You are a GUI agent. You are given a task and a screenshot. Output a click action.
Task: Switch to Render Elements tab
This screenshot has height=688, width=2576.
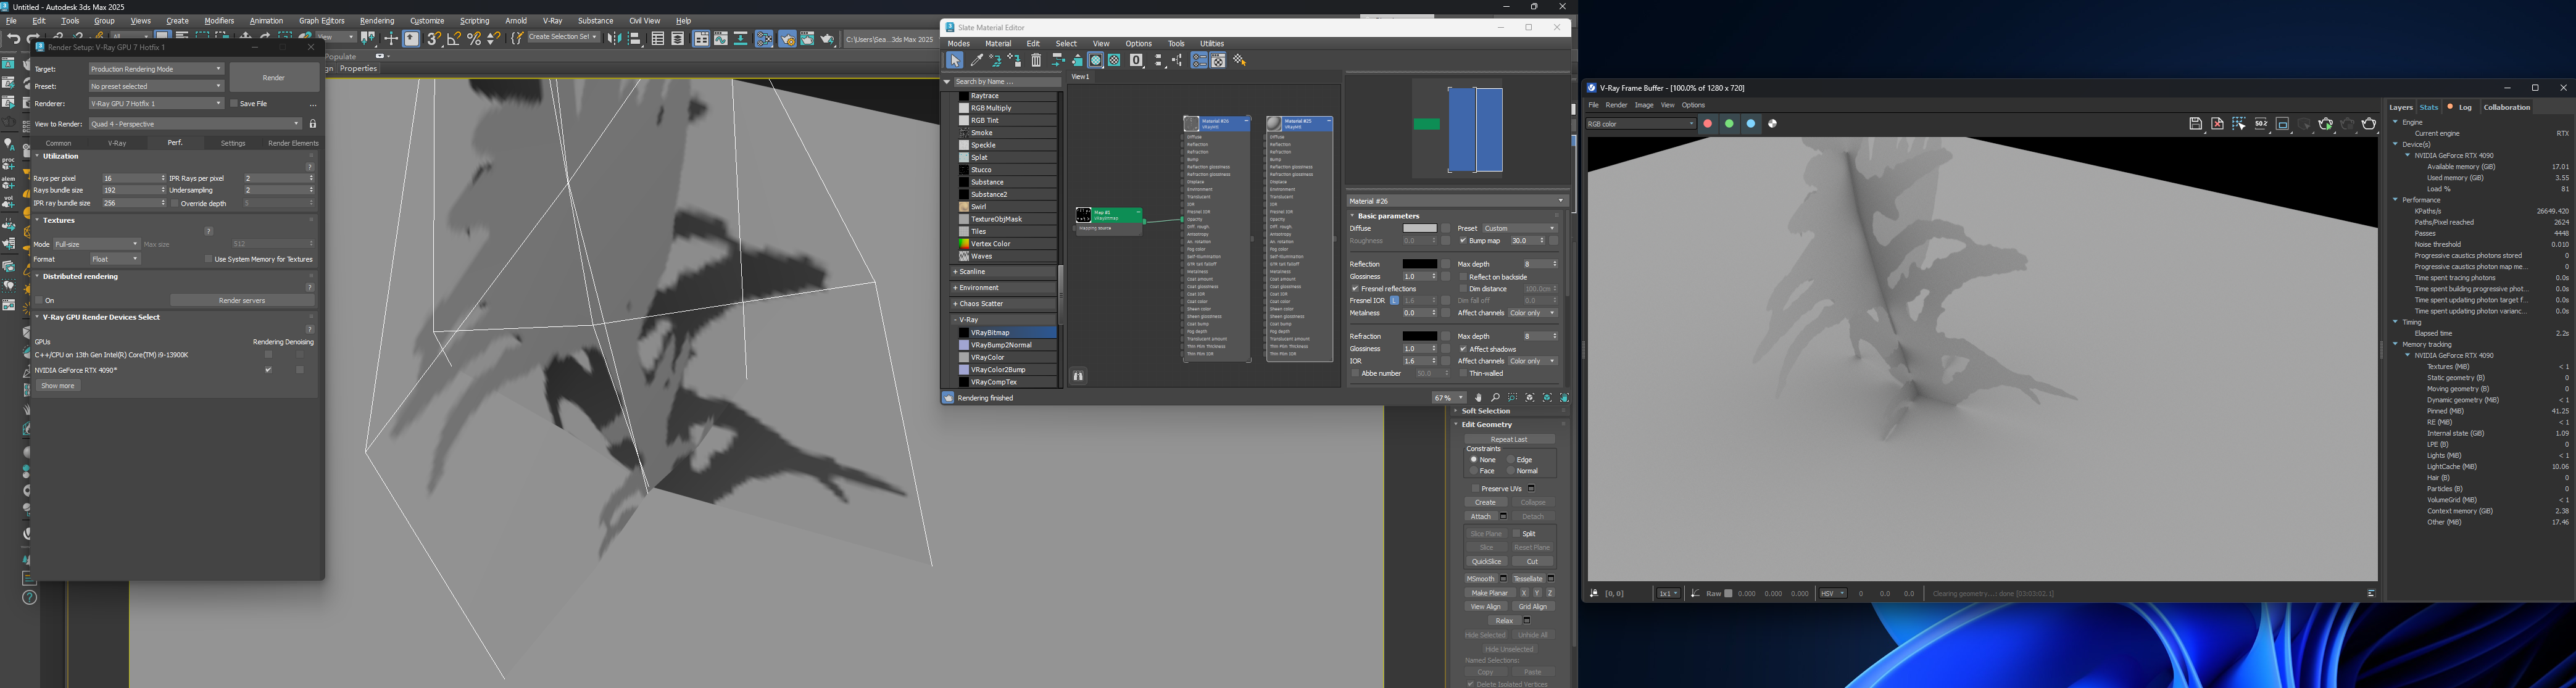[293, 143]
